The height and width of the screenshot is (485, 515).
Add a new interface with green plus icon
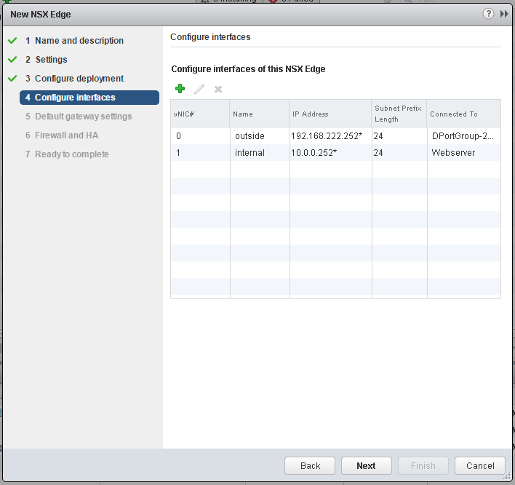coord(180,88)
